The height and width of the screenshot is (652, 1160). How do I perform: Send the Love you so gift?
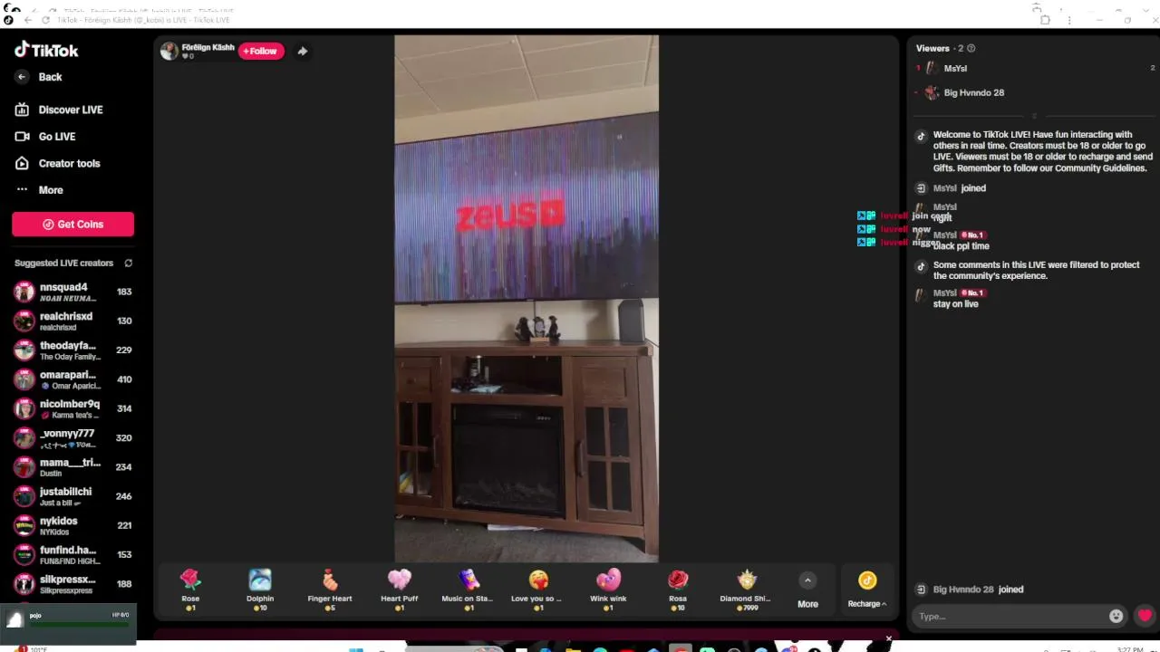tap(537, 590)
